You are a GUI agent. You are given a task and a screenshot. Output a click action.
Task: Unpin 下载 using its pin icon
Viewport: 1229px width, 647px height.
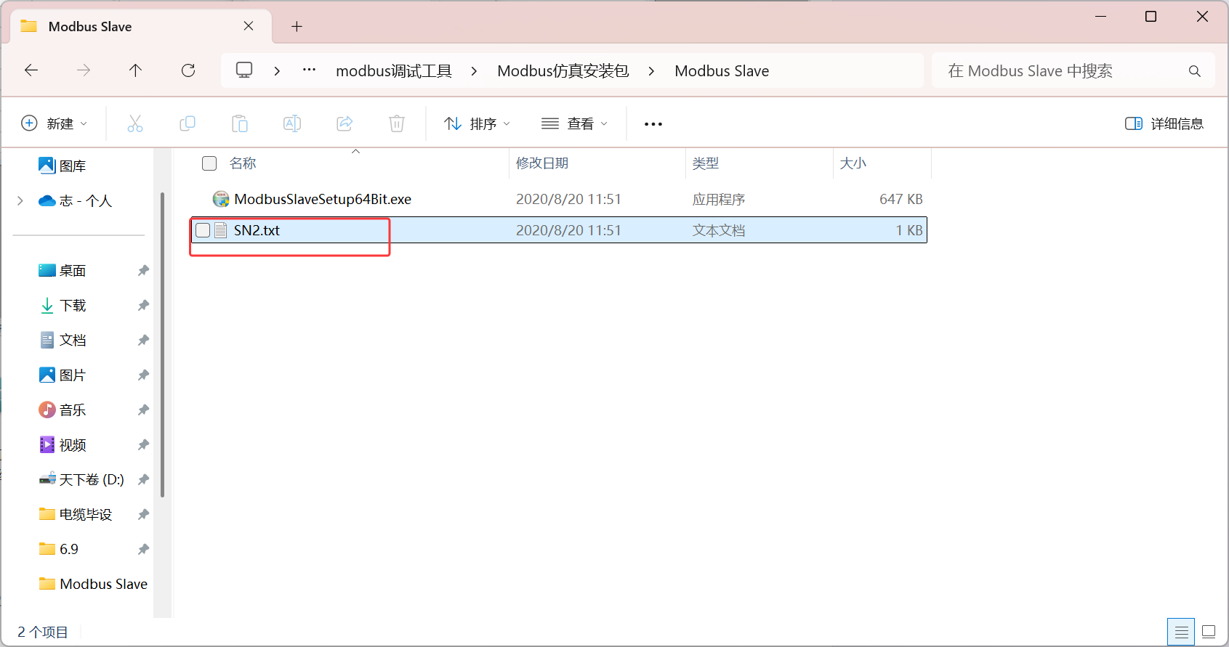coord(143,305)
